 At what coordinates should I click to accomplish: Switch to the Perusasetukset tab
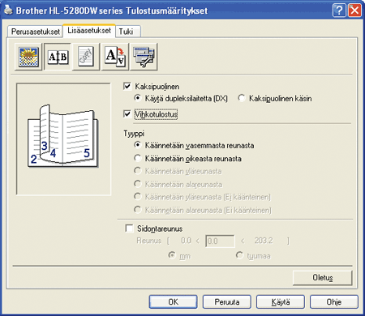click(x=35, y=32)
